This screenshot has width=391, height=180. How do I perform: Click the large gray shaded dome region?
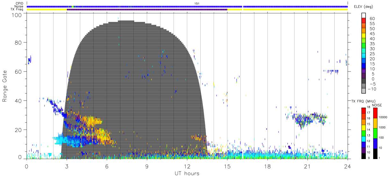[134, 89]
